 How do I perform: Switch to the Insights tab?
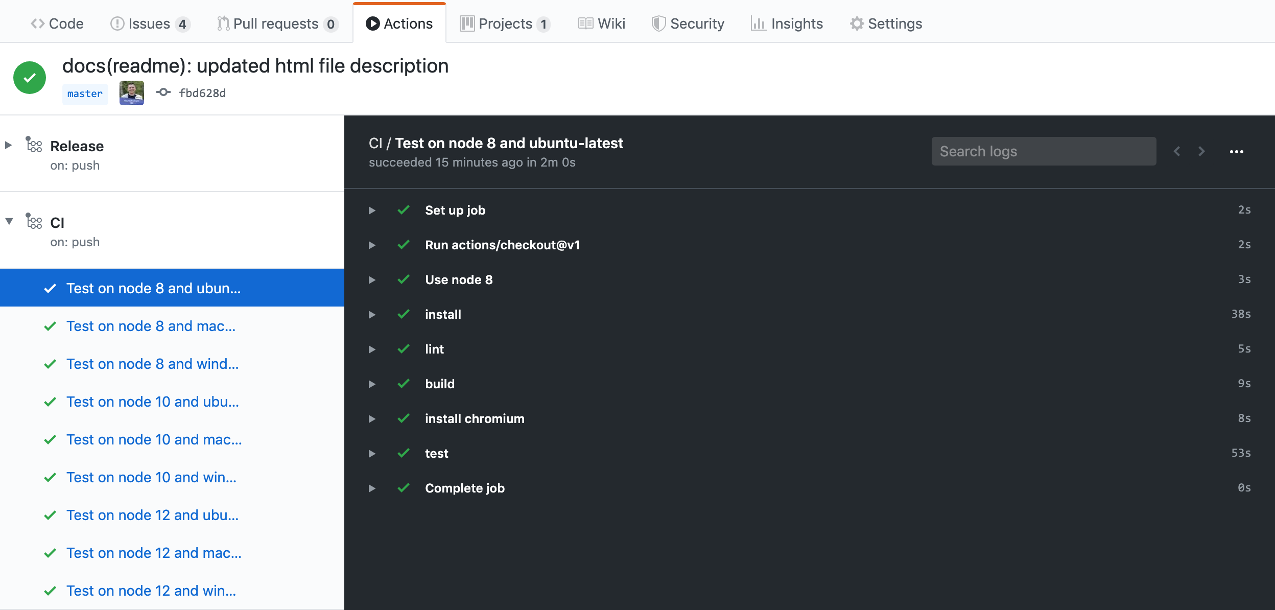(787, 24)
